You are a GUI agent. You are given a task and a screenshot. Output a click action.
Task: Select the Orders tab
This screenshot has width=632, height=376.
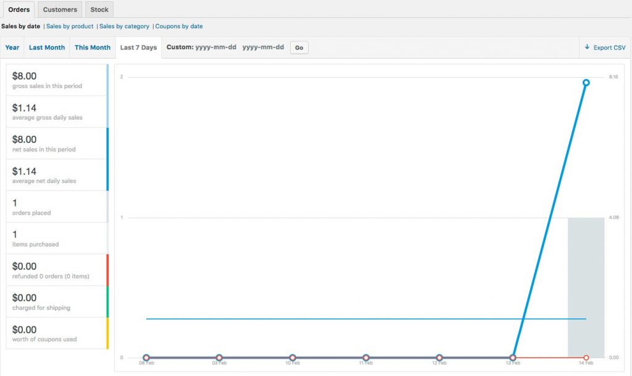(19, 9)
